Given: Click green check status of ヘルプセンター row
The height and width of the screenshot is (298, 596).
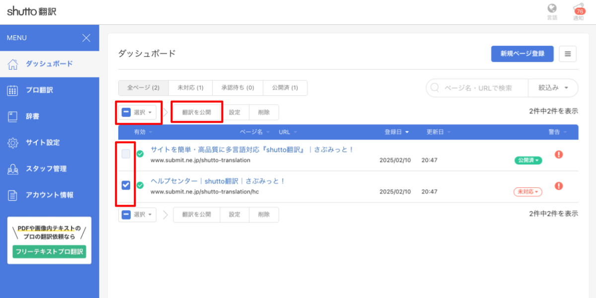Looking at the screenshot, I should [140, 185].
